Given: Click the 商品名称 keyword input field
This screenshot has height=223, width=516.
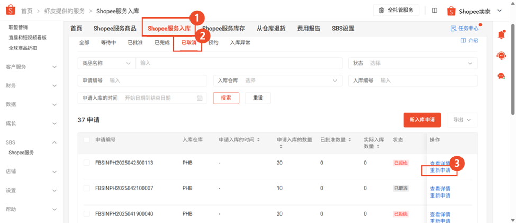Looking at the screenshot, I should tap(239, 63).
